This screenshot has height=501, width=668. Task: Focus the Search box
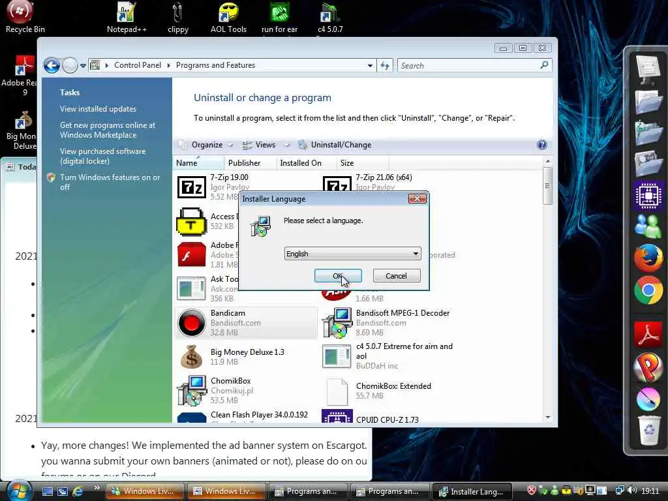(475, 66)
